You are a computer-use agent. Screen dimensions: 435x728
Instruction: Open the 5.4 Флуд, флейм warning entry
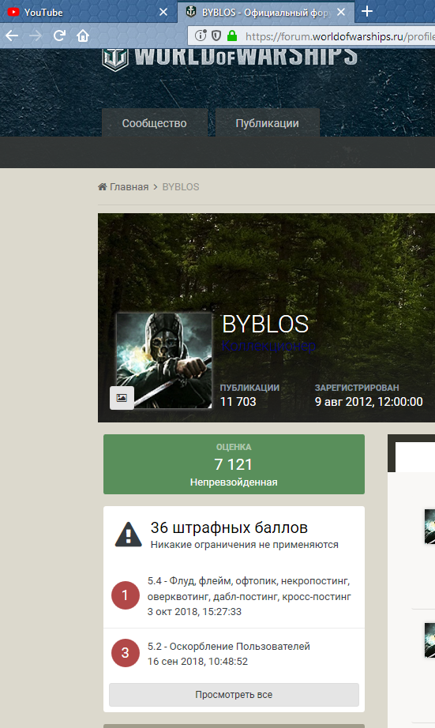[x=249, y=589]
